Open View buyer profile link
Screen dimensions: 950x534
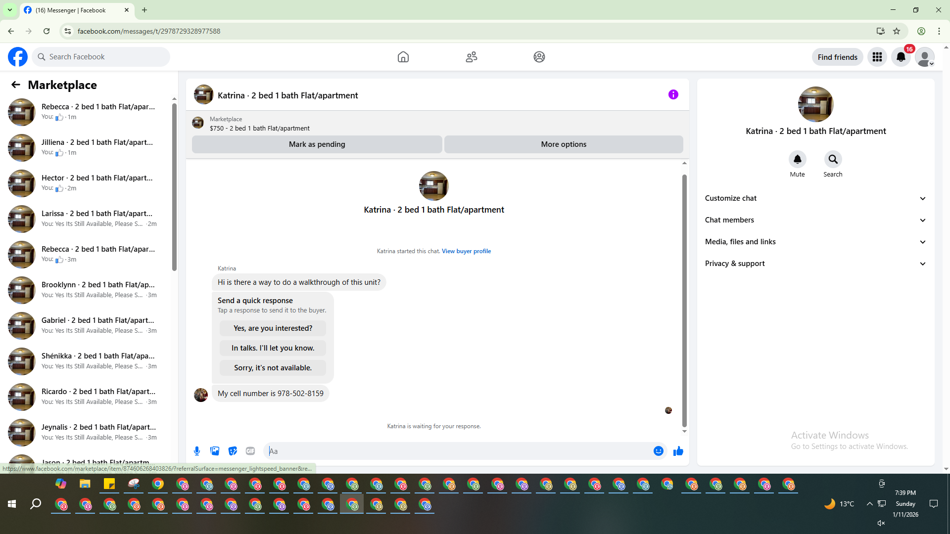(x=466, y=251)
